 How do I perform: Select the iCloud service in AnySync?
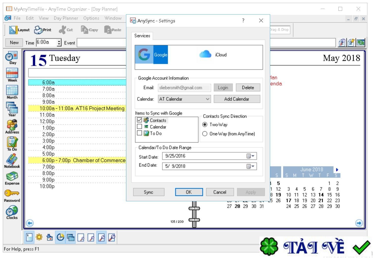pos(213,55)
